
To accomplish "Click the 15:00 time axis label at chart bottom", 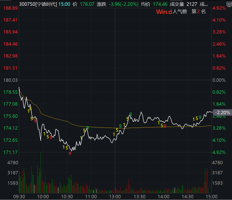I will pos(211,197).
